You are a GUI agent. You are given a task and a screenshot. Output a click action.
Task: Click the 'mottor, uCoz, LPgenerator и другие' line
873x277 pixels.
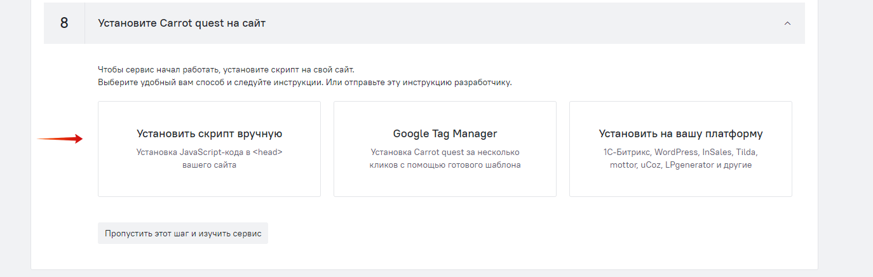point(680,165)
